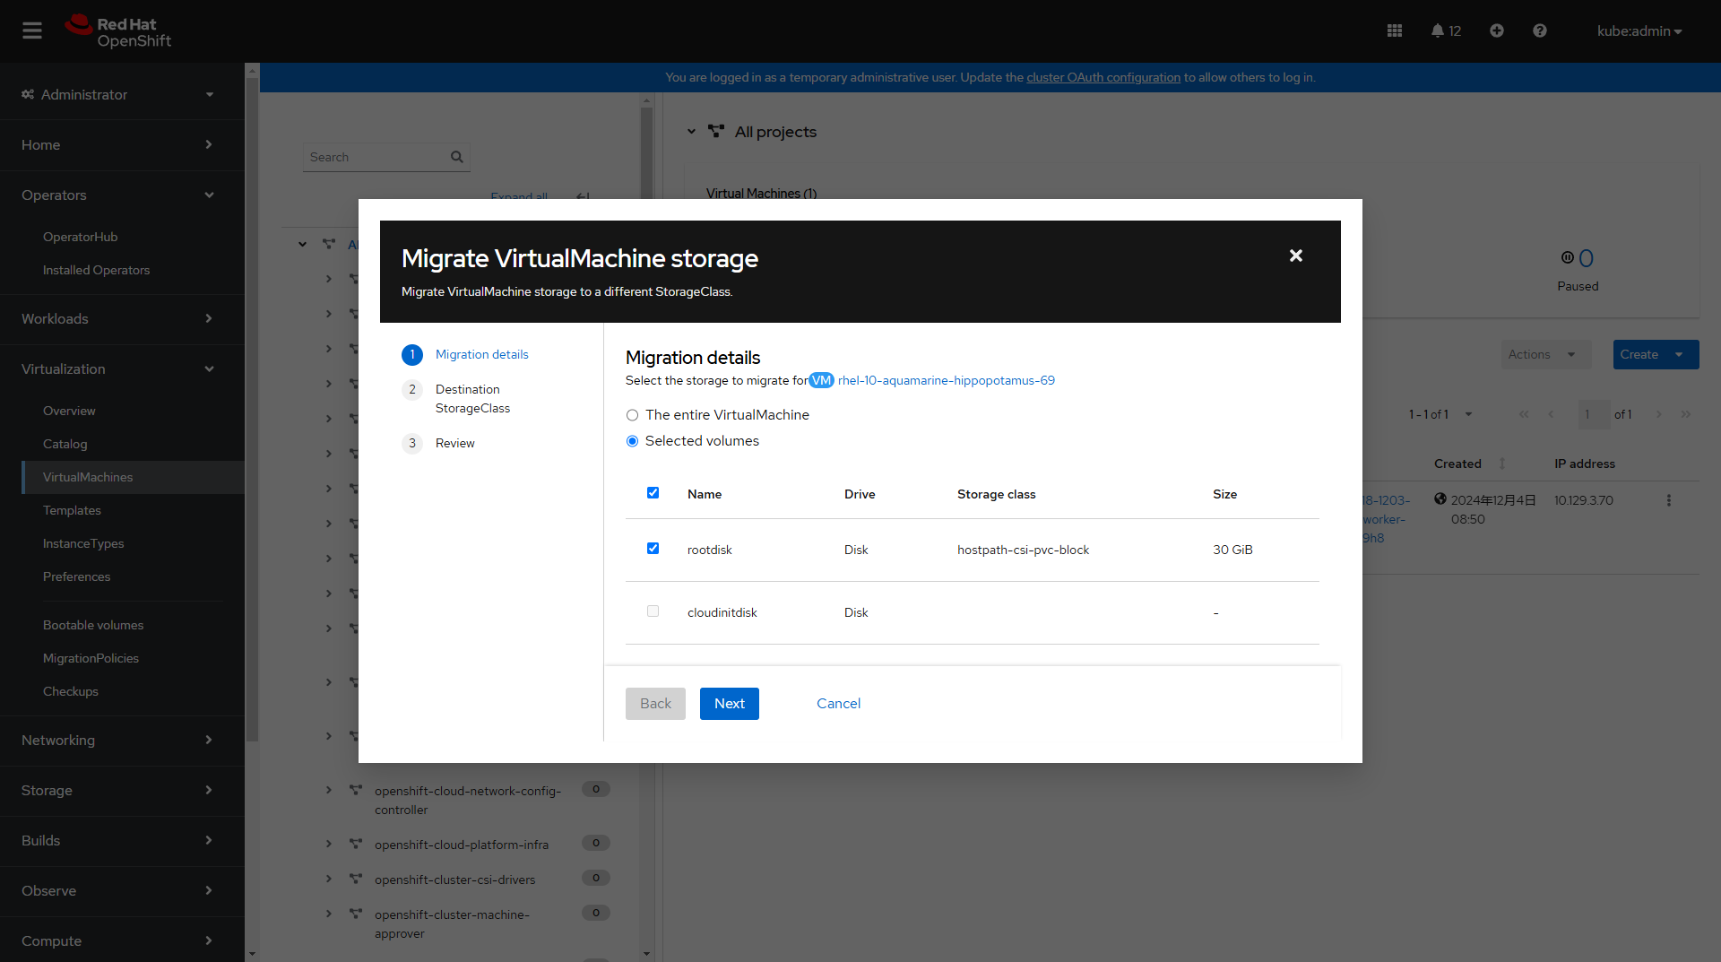
Task: Open the Virtualization Overview page
Action: click(x=69, y=411)
